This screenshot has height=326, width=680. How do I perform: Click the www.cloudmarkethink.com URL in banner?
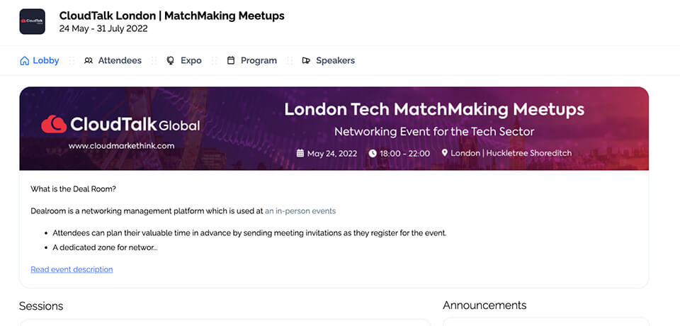coord(121,145)
